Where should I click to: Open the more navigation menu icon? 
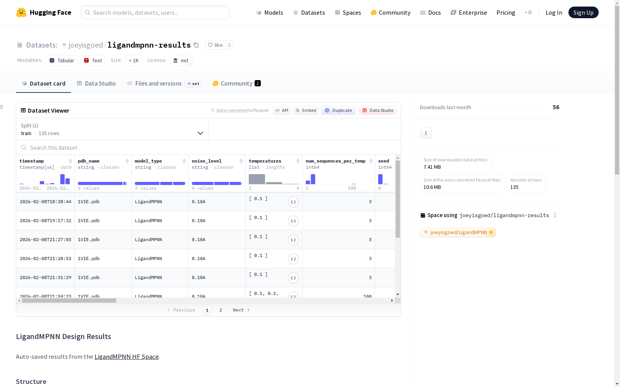click(528, 12)
